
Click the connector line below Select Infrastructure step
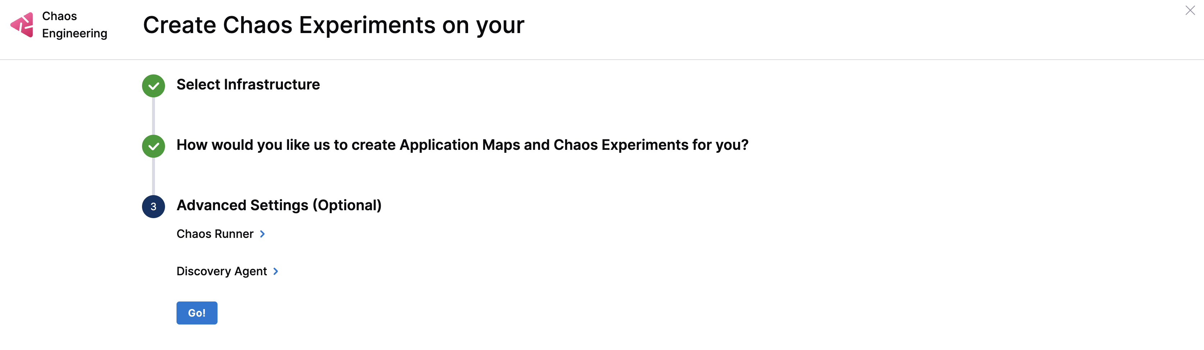click(x=153, y=116)
